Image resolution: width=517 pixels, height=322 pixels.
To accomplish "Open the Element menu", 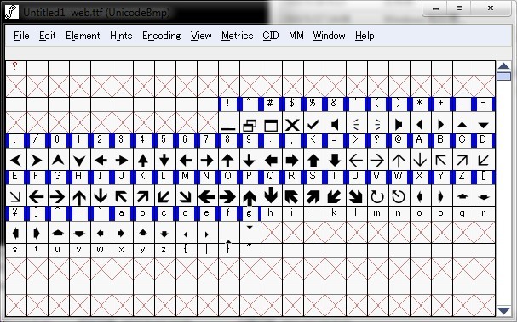I will (x=83, y=36).
